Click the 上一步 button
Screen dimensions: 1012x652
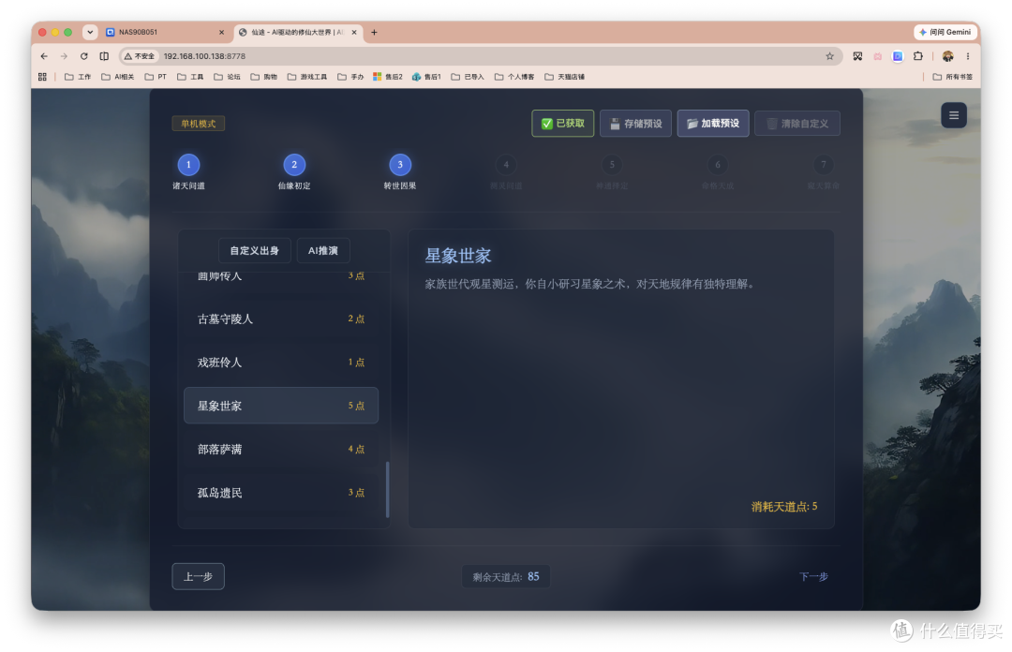198,576
